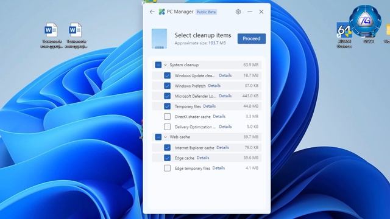
Task: Collapse the Web cache section chevron
Action: point(165,137)
